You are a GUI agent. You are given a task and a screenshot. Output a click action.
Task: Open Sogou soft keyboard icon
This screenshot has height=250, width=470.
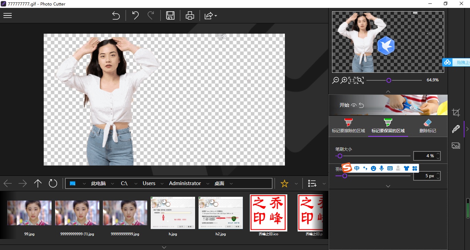click(x=390, y=168)
